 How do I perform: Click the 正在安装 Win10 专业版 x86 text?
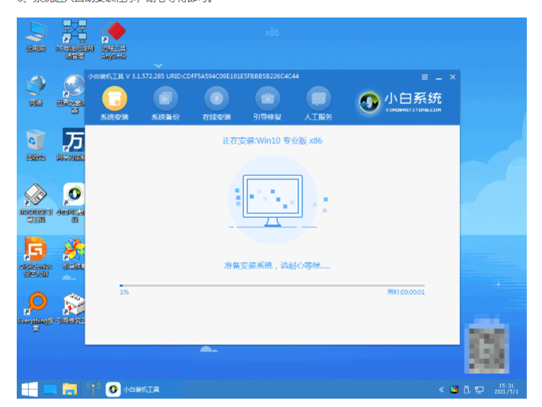272,141
